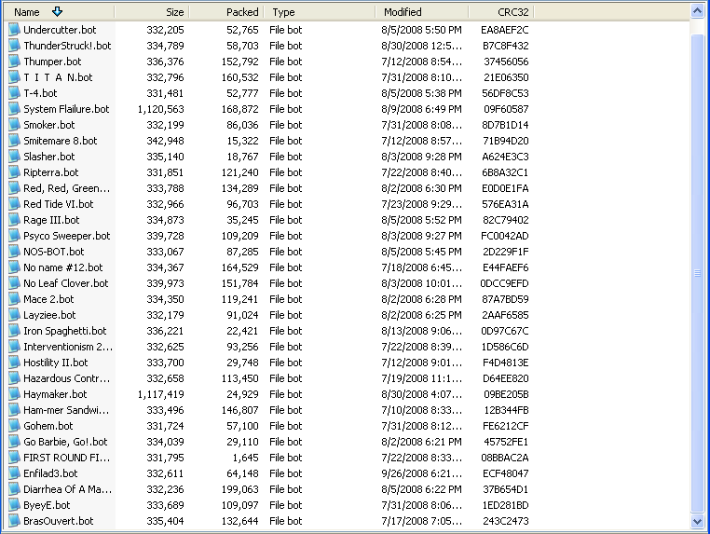
Task: Select the icon beside T-4.bot
Action: click(15, 93)
